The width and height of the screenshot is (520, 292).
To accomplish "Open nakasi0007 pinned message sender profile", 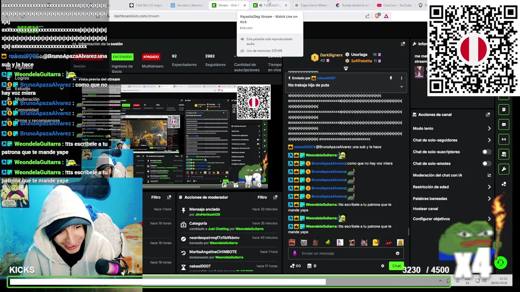I will [x=326, y=78].
